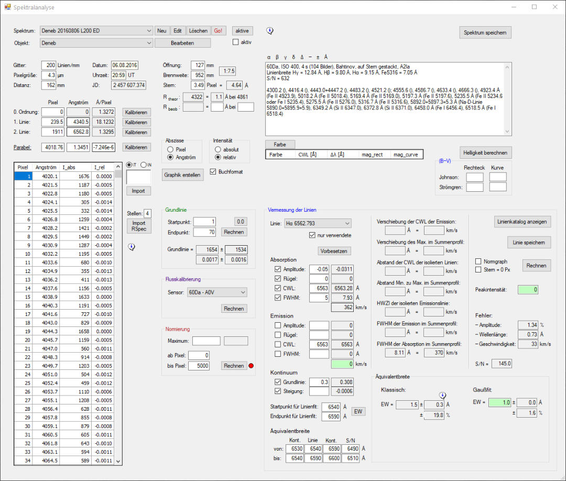Click the info icon beside the aktive button
Screen dimensions: 566x481
(x=270, y=31)
